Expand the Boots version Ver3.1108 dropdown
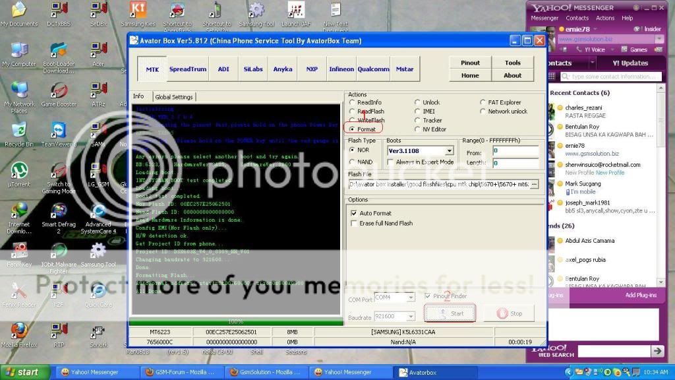675x380 pixels. coord(449,151)
